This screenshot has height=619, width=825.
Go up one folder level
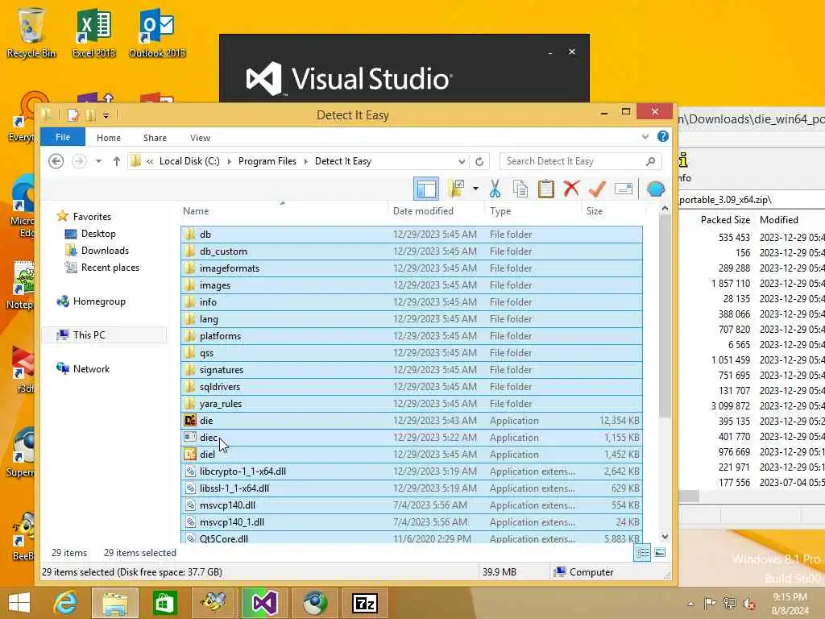pyautogui.click(x=116, y=161)
